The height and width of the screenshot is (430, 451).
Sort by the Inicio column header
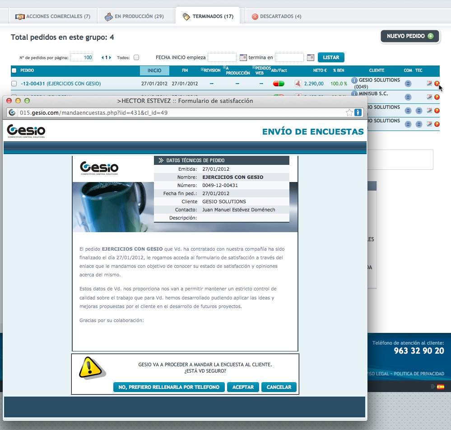154,70
